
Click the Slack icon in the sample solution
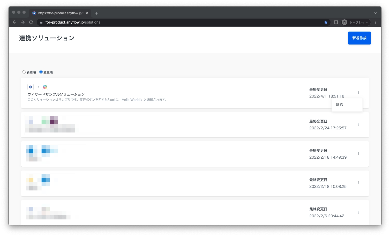(45, 87)
